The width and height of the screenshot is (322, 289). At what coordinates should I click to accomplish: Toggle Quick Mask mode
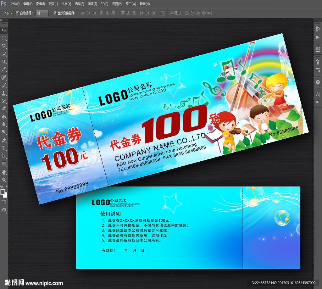point(4,202)
